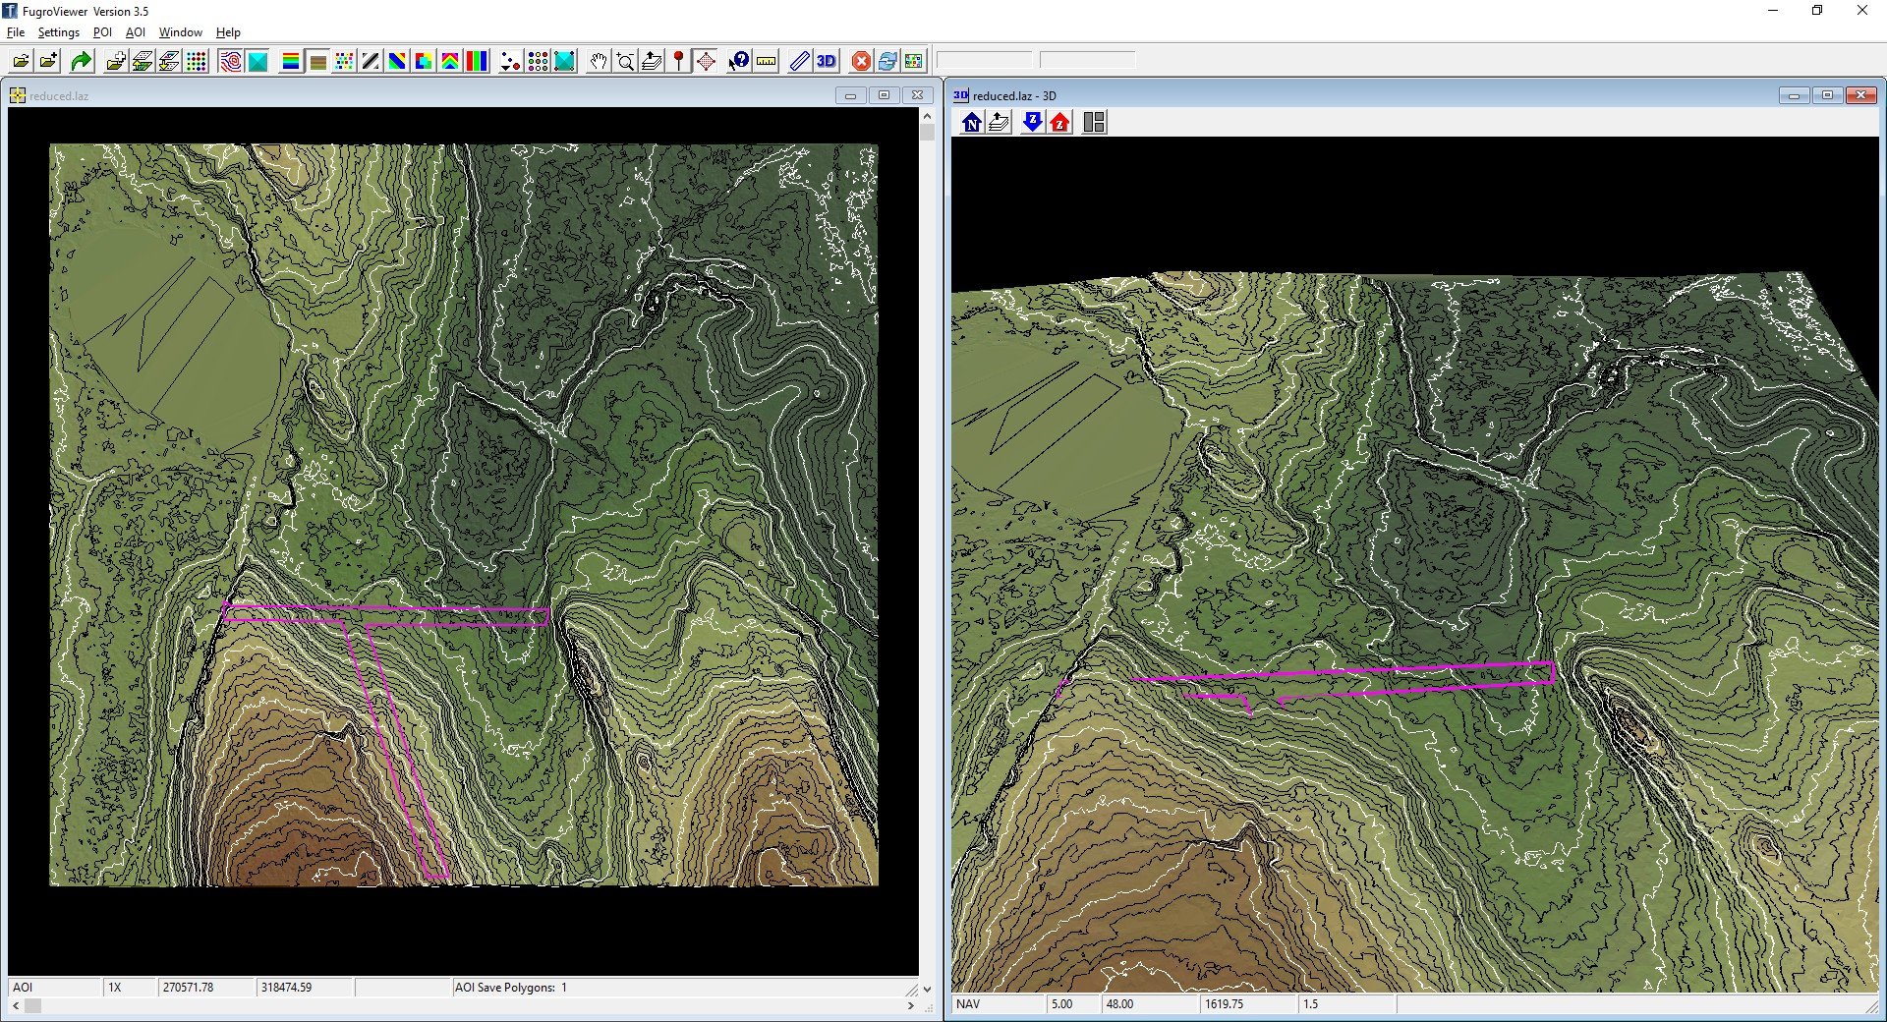The width and height of the screenshot is (1887, 1022).
Task: Click the folder with plus sign icon
Action: (116, 61)
